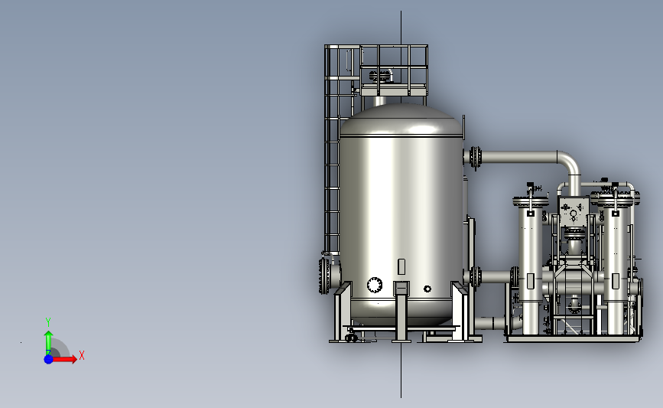This screenshot has height=408, width=663.
Task: Select the domed top head of the tank
Action: point(401,119)
